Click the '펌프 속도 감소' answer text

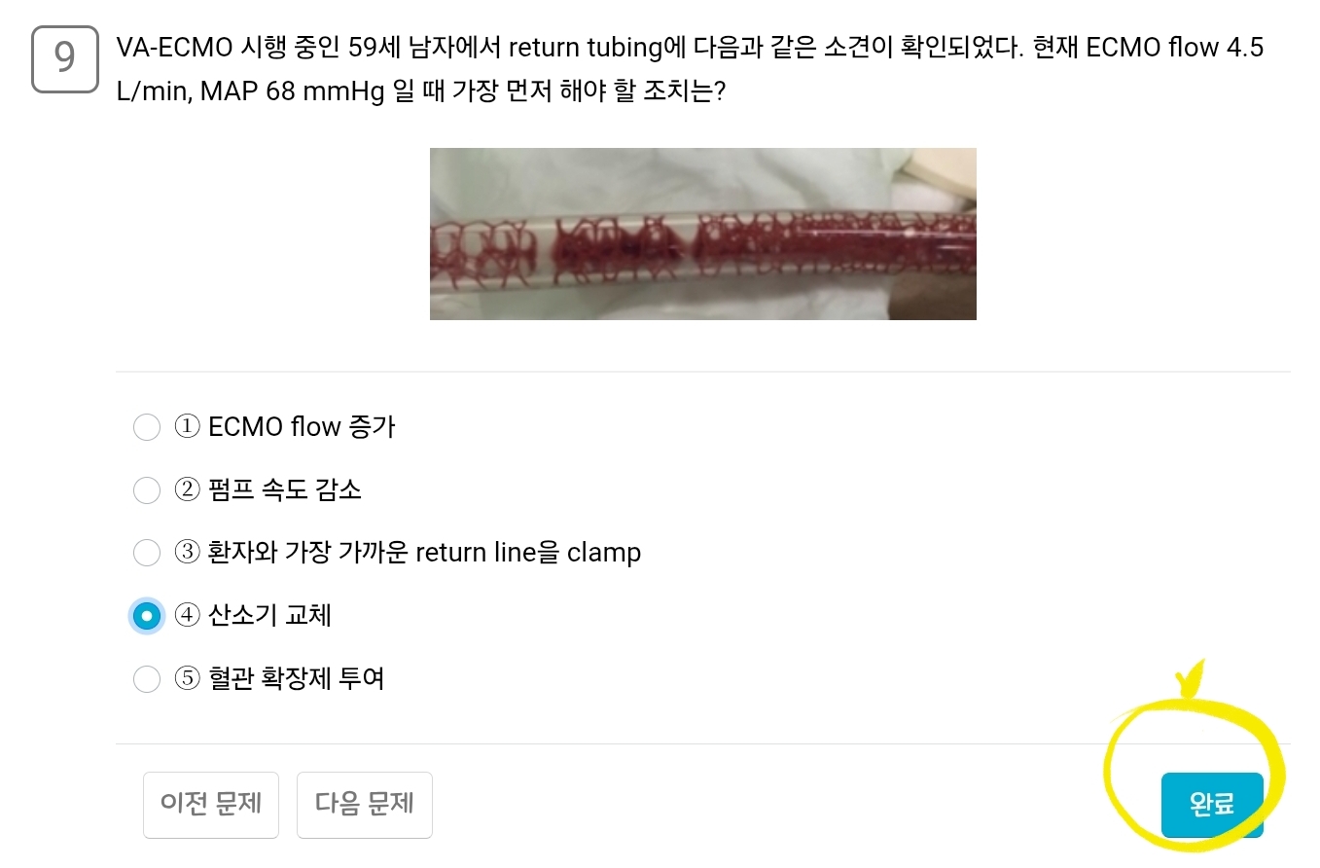click(x=285, y=489)
